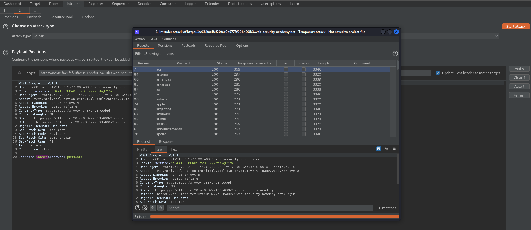This screenshot has width=531, height=230.
Task: Go to next search match arrow
Action: pos(160,208)
